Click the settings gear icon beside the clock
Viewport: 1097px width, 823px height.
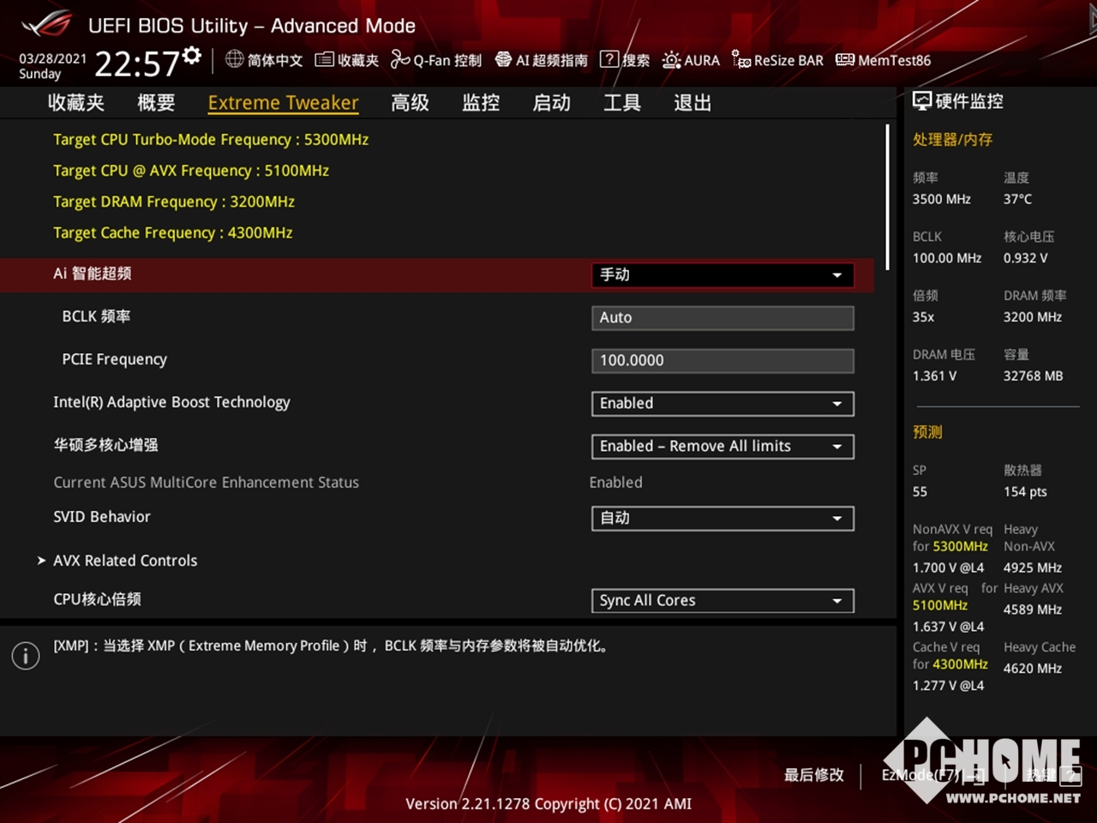click(x=192, y=57)
